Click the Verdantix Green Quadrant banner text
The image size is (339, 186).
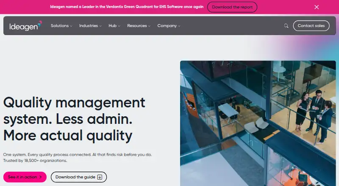127,7
